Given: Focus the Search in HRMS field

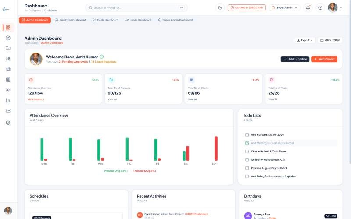Looking at the screenshot, I should [x=136, y=7].
